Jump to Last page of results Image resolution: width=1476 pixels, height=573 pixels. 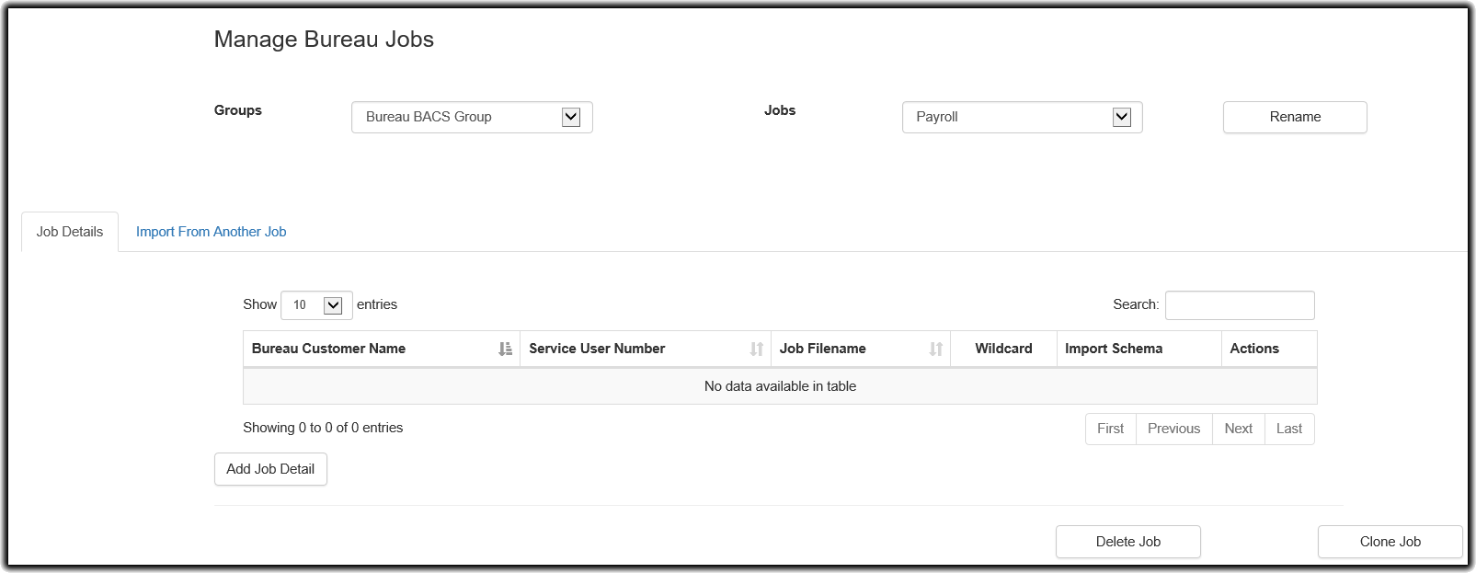pyautogui.click(x=1288, y=429)
